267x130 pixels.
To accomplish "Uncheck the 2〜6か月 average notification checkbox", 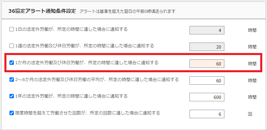I will coord(12,80).
